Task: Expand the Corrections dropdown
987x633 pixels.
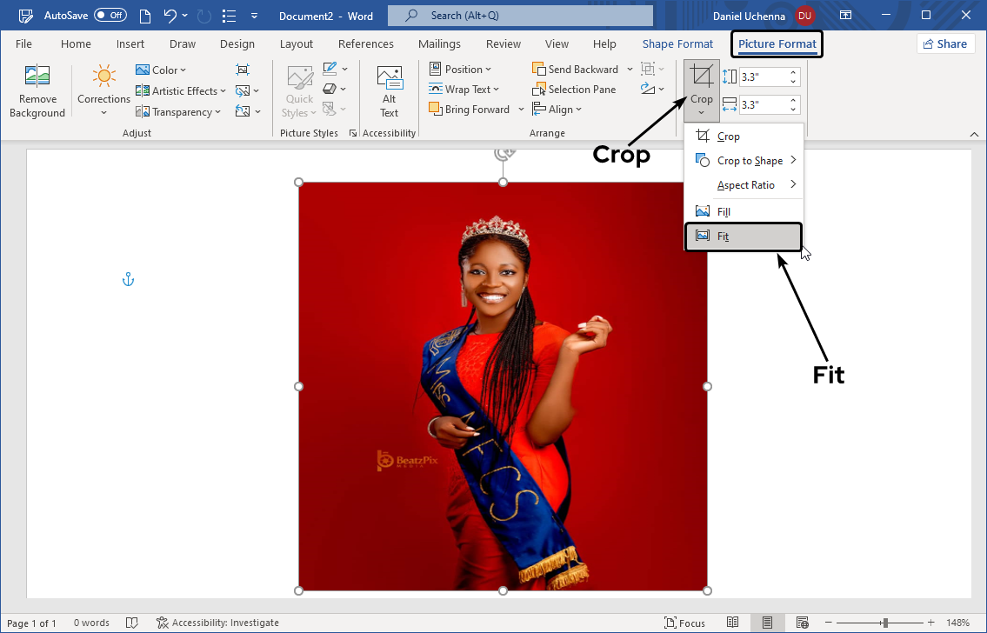Action: pyautogui.click(x=103, y=112)
